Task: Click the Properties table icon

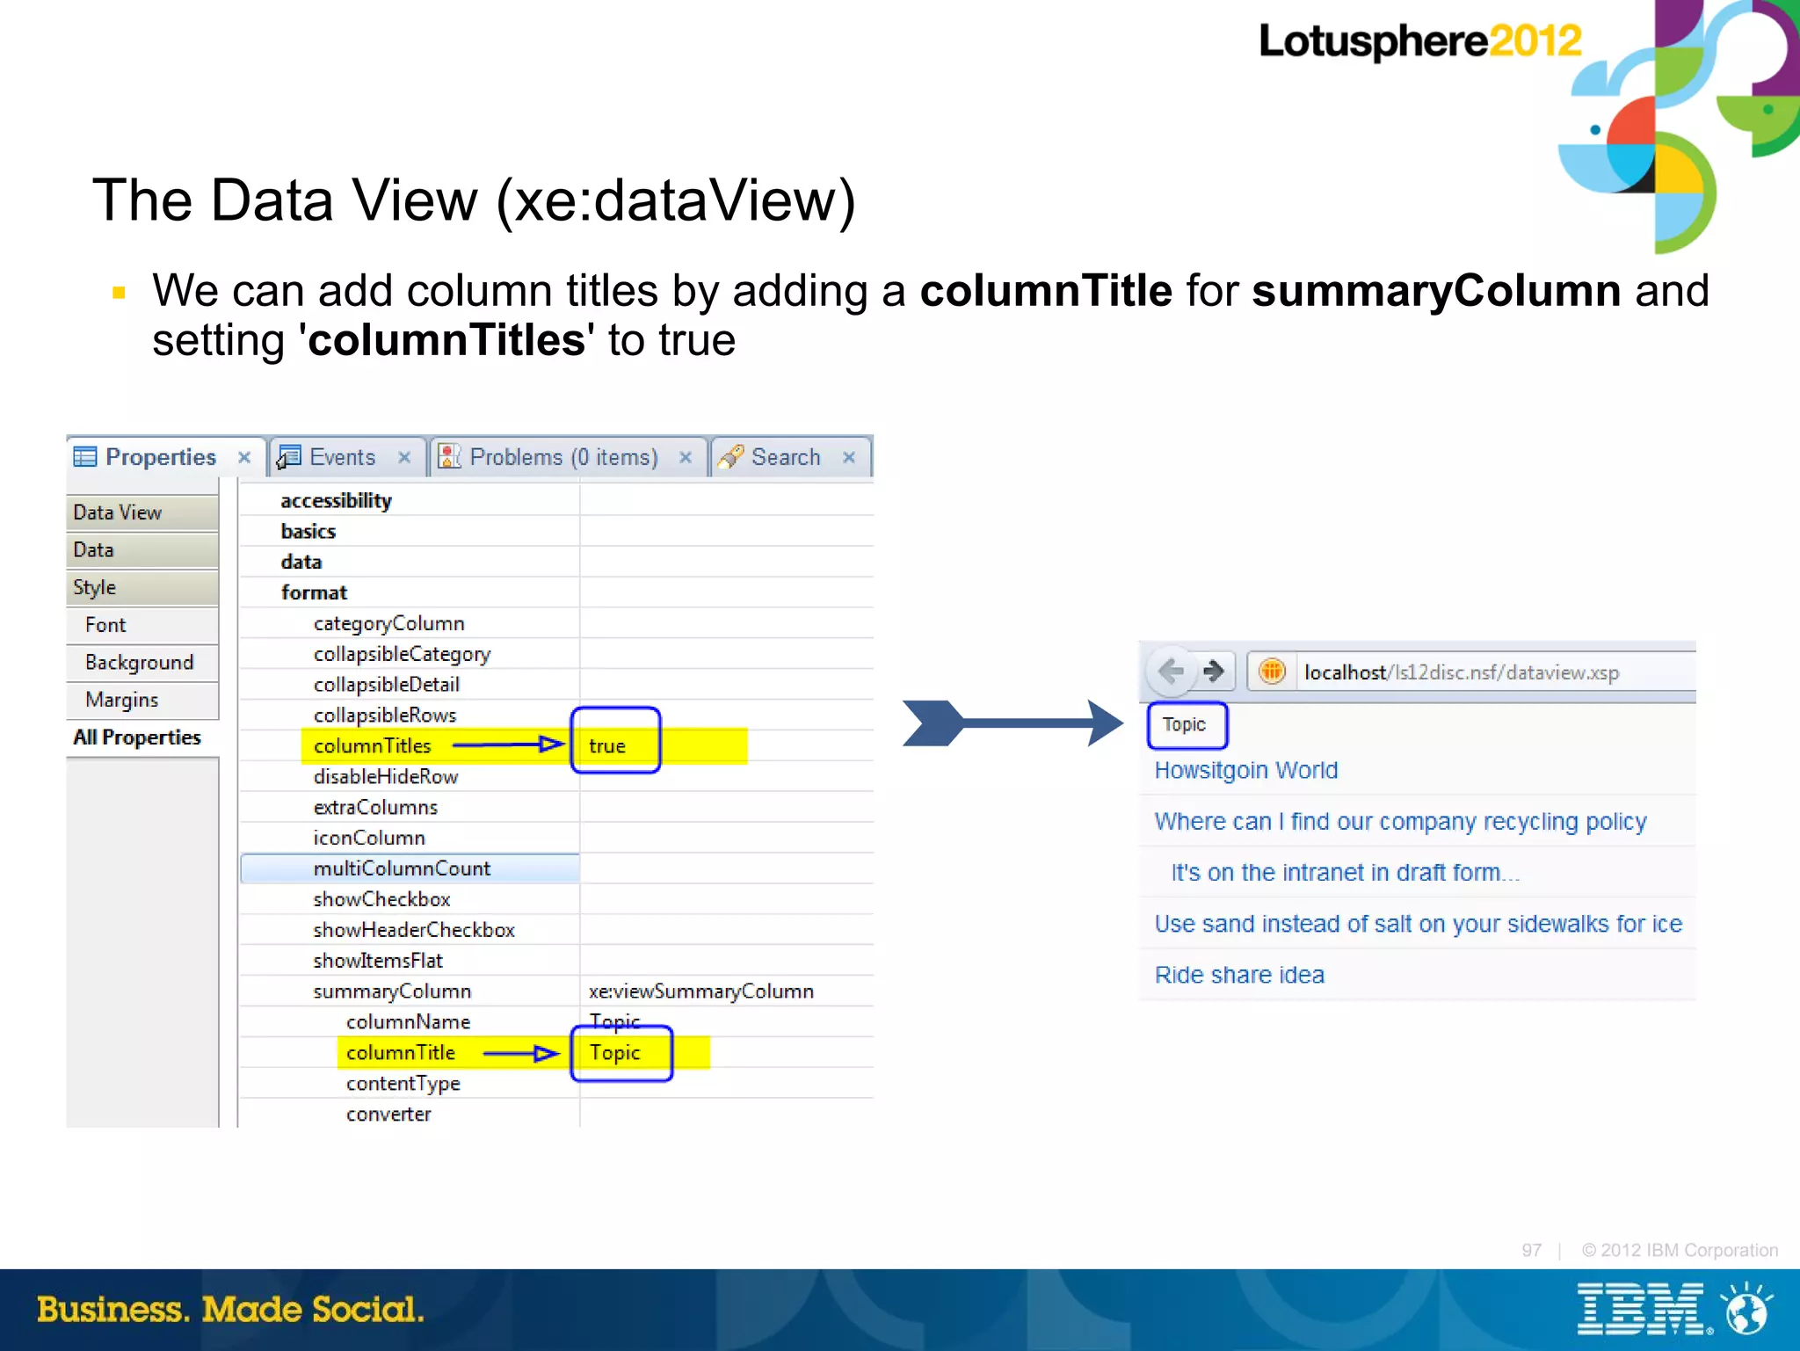Action: (85, 456)
